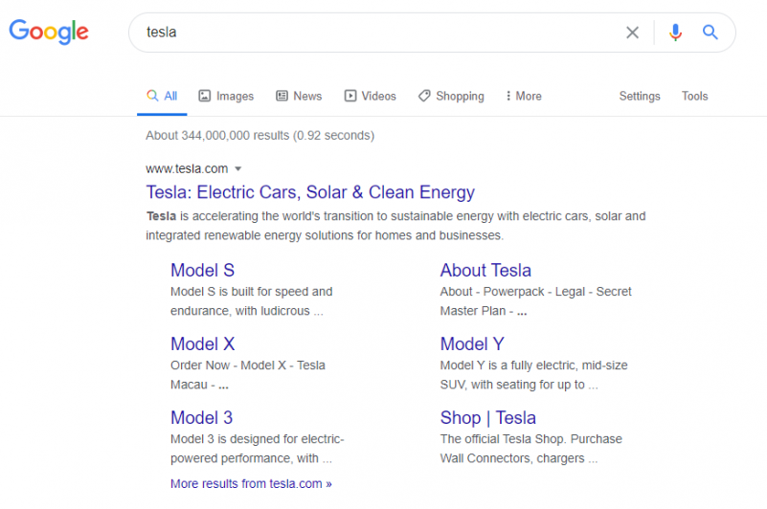Click the News tab newspaper icon
767x509 pixels.
coord(282,96)
